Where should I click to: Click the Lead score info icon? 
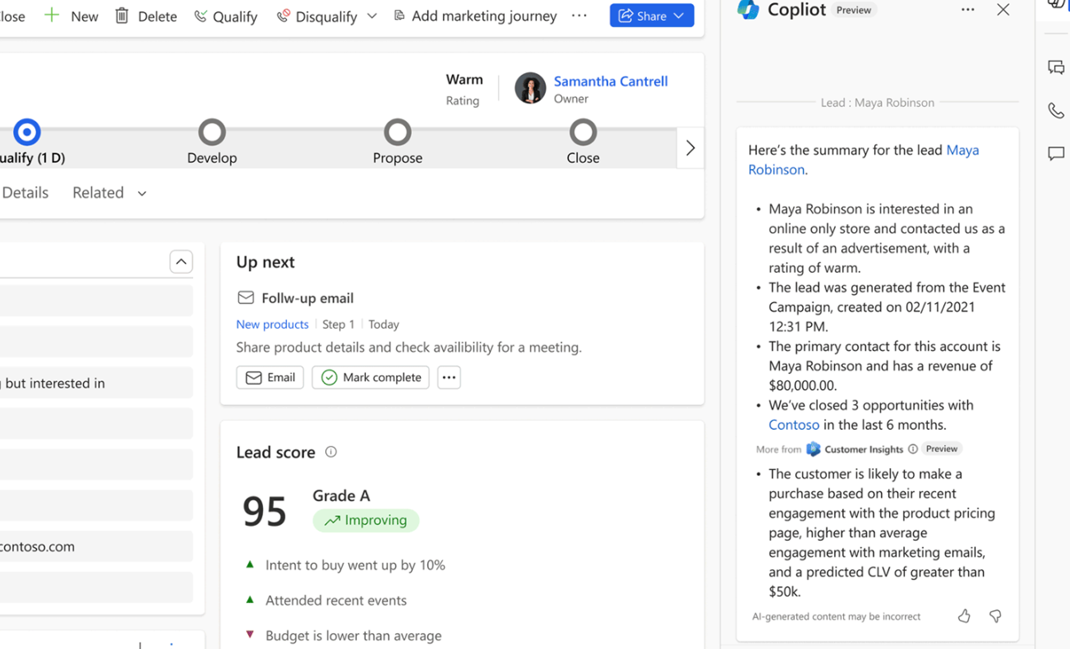click(331, 452)
